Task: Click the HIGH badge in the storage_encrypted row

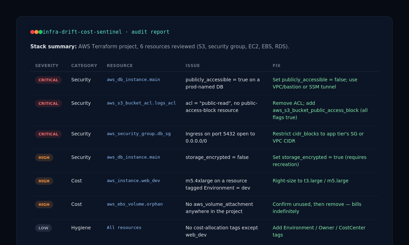Action: coord(44,158)
